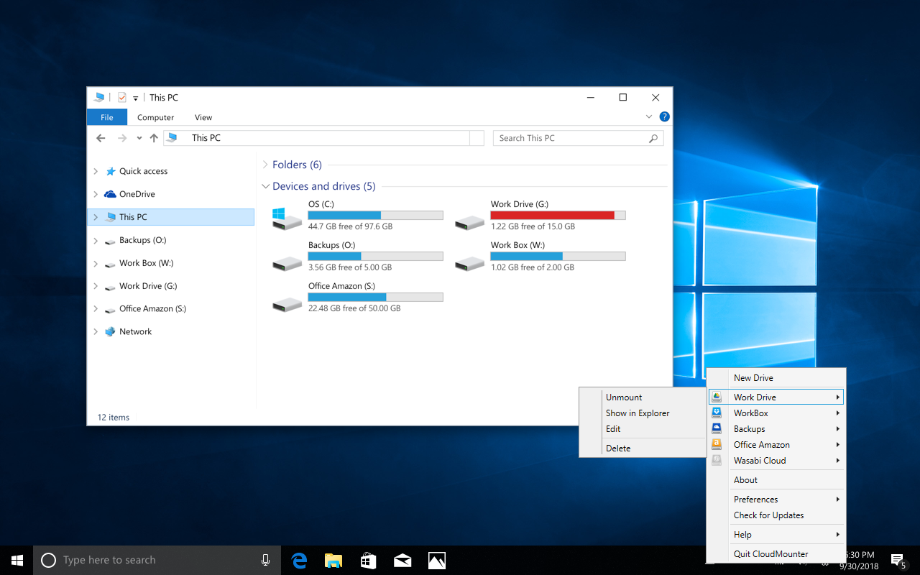Expand the Folders (6) section
The height and width of the screenshot is (575, 920).
264,165
